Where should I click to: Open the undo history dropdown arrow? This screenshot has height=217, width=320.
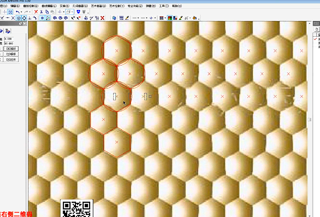pyautogui.click(x=21, y=12)
